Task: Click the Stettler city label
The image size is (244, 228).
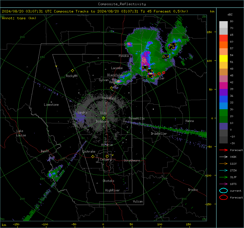Action: click(x=158, y=78)
